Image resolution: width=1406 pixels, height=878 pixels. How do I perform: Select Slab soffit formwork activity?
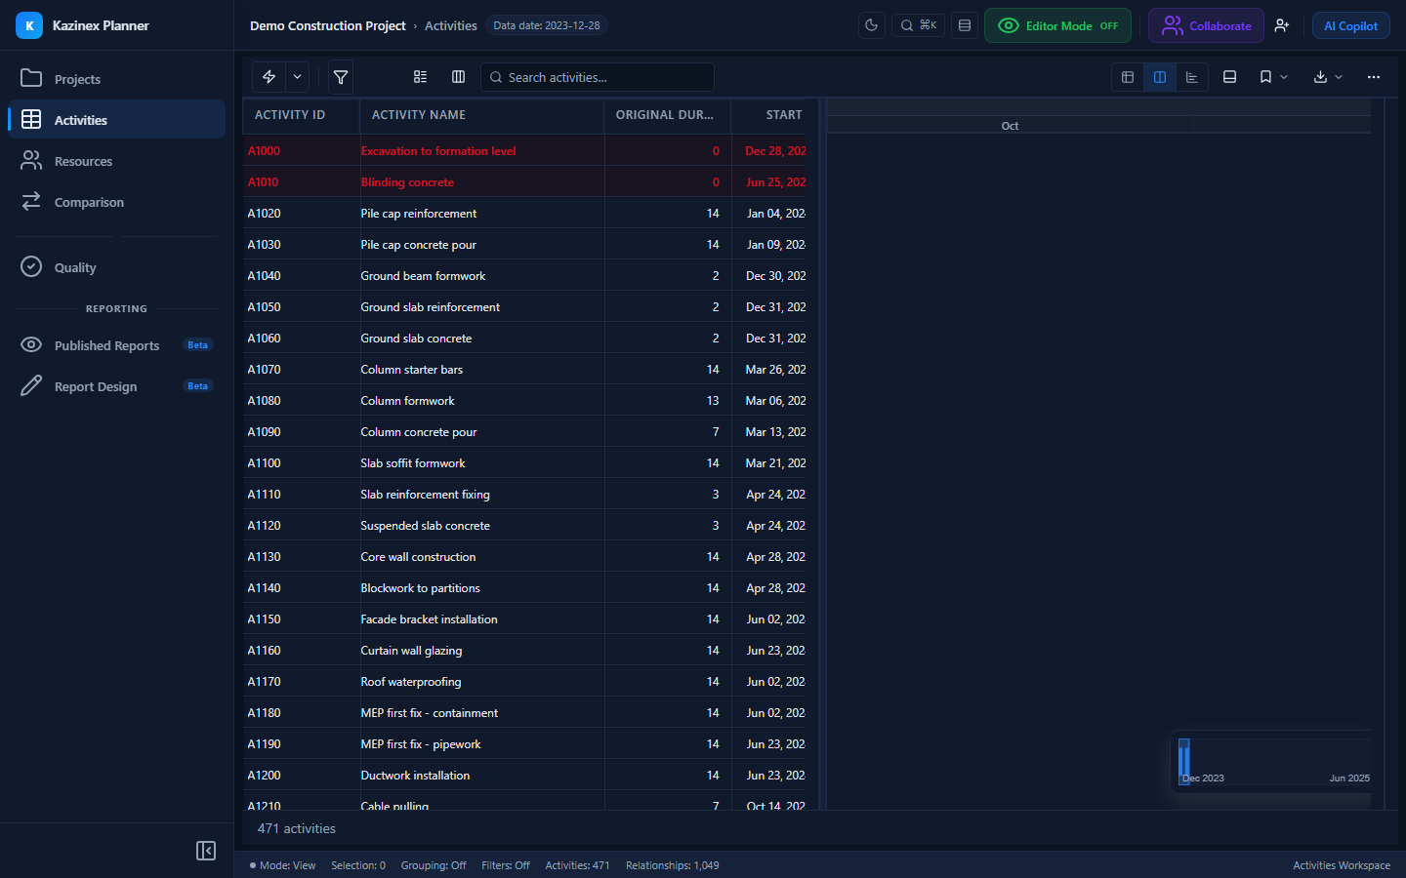(x=412, y=463)
